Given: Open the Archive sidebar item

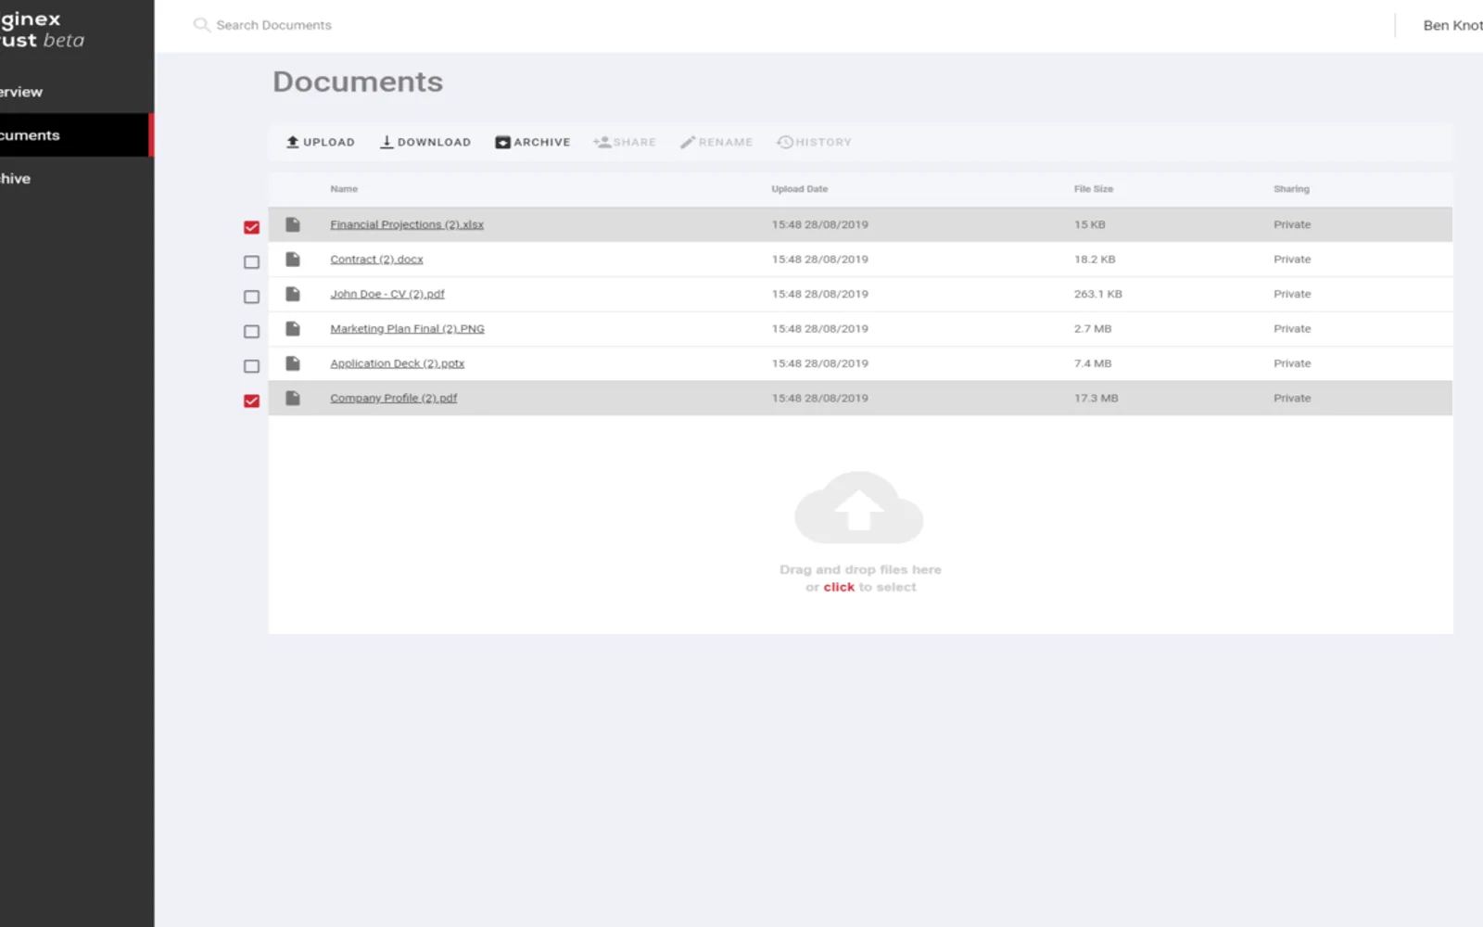Looking at the screenshot, I should pyautogui.click(x=77, y=179).
